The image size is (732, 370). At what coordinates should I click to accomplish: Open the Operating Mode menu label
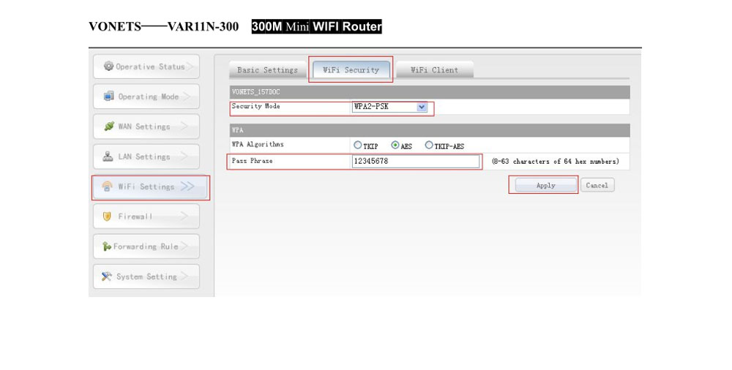pyautogui.click(x=149, y=97)
